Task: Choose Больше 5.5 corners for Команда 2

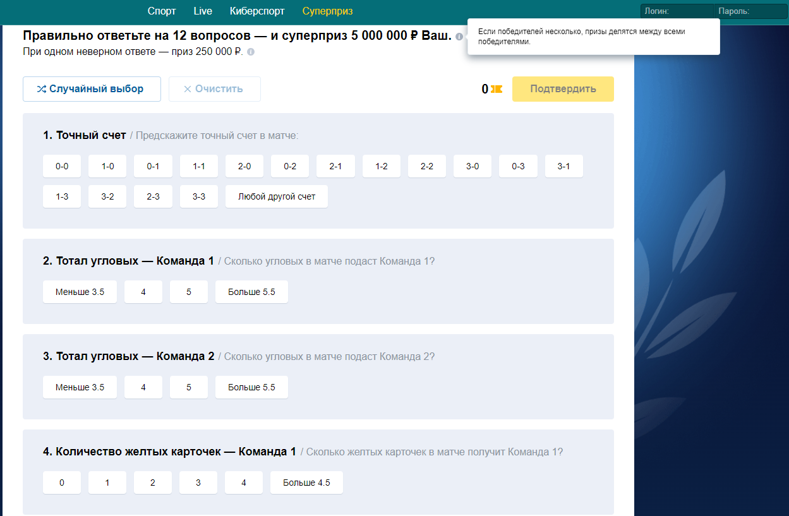Action: pos(251,387)
